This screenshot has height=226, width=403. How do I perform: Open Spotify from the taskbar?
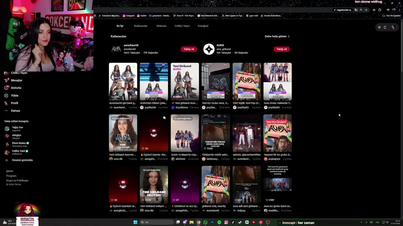pos(219,222)
